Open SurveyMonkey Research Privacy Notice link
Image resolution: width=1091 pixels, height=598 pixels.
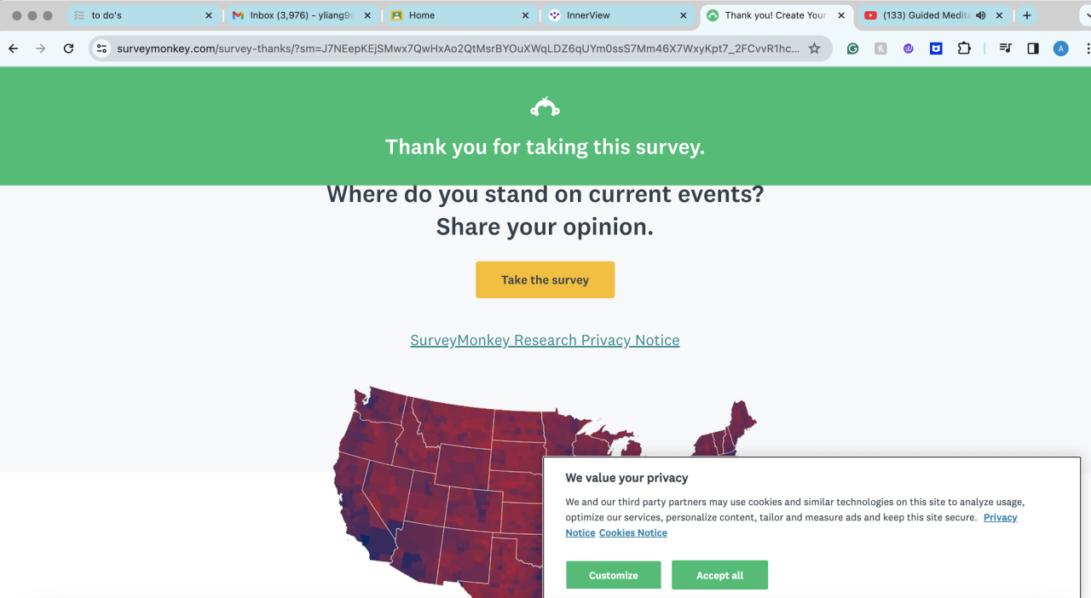click(x=545, y=341)
